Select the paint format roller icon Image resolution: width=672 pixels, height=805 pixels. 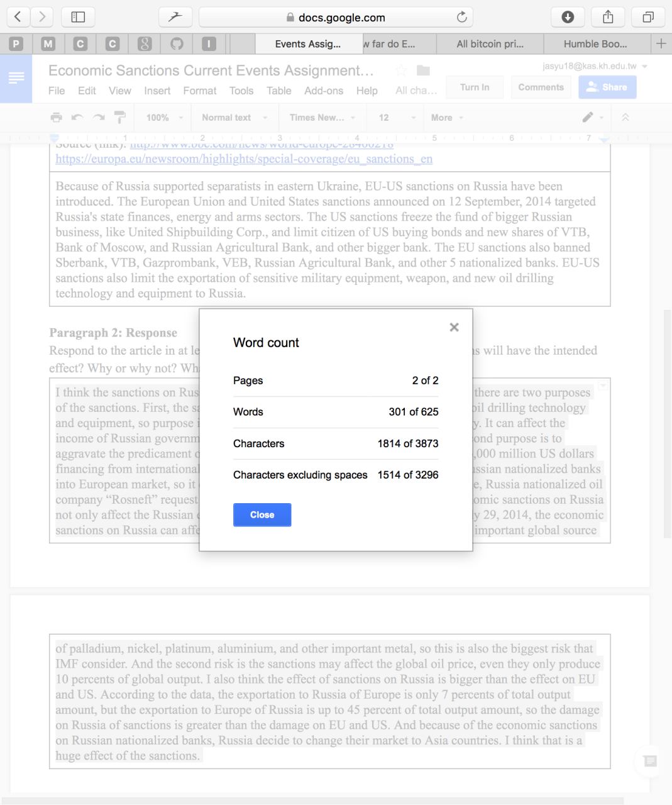coord(119,118)
